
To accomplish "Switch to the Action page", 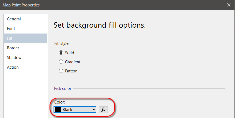I will pyautogui.click(x=13, y=67).
